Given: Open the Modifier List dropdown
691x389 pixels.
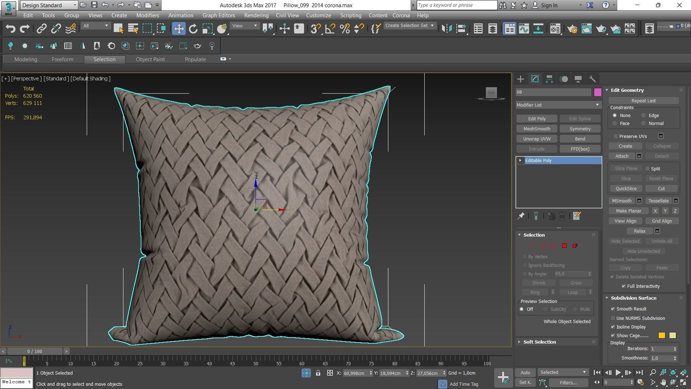Looking at the screenshot, I should tap(558, 105).
